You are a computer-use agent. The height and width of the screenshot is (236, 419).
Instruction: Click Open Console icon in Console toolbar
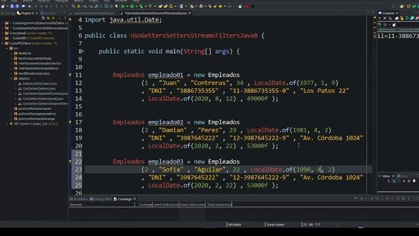394,24
